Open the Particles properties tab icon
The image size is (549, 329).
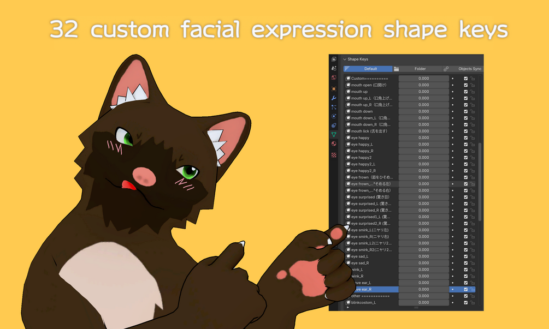(334, 107)
